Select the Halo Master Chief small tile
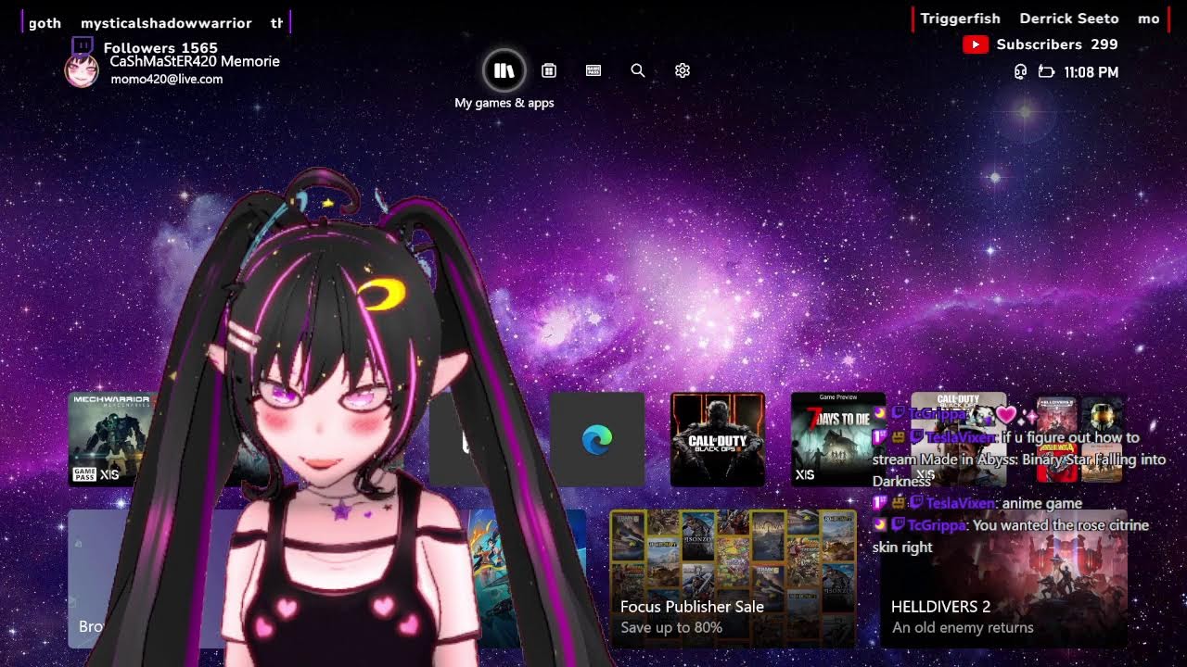Image resolution: width=1187 pixels, height=667 pixels. coord(1102,417)
